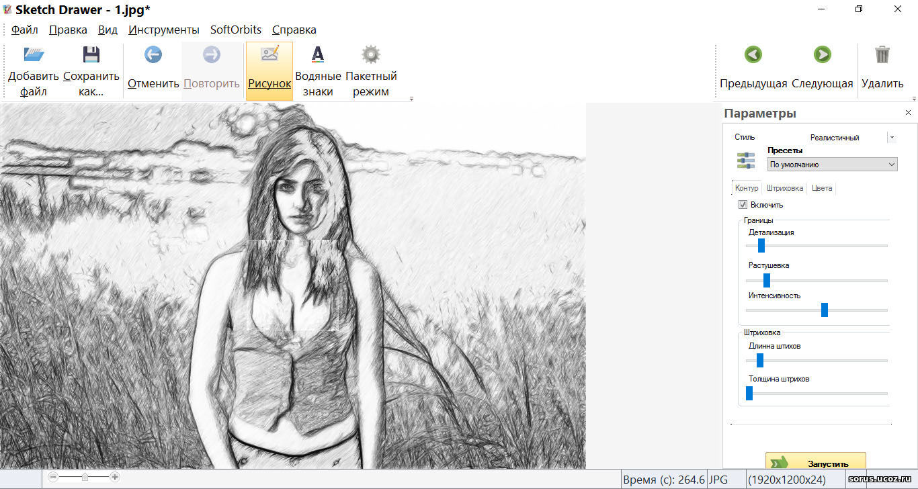Click the Добавить файл toolbar icon
918x489 pixels.
(34, 55)
